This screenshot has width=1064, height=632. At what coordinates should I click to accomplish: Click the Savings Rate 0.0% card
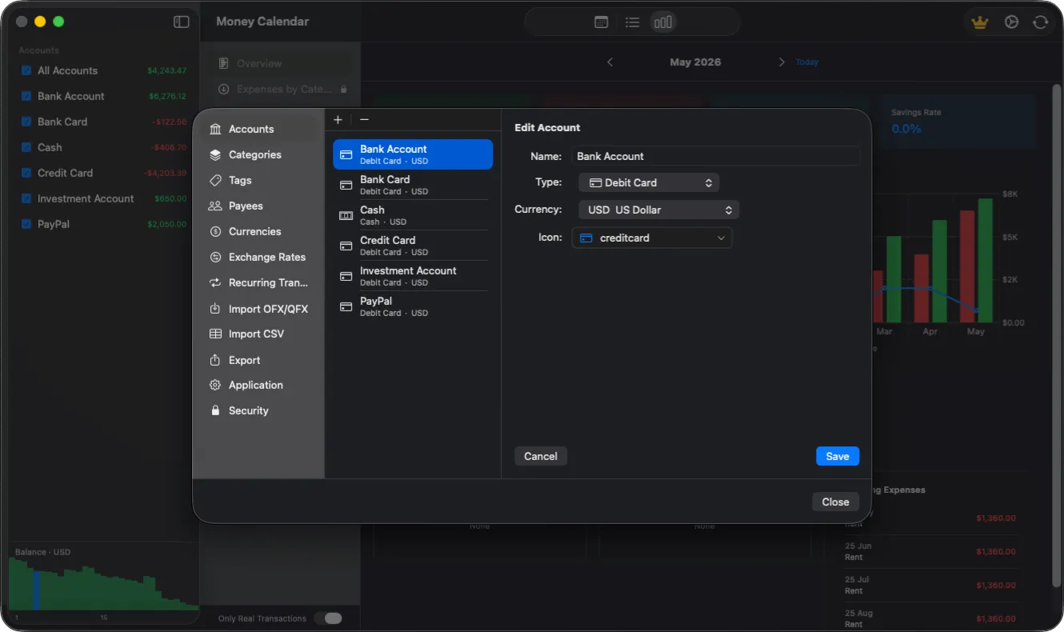point(957,122)
